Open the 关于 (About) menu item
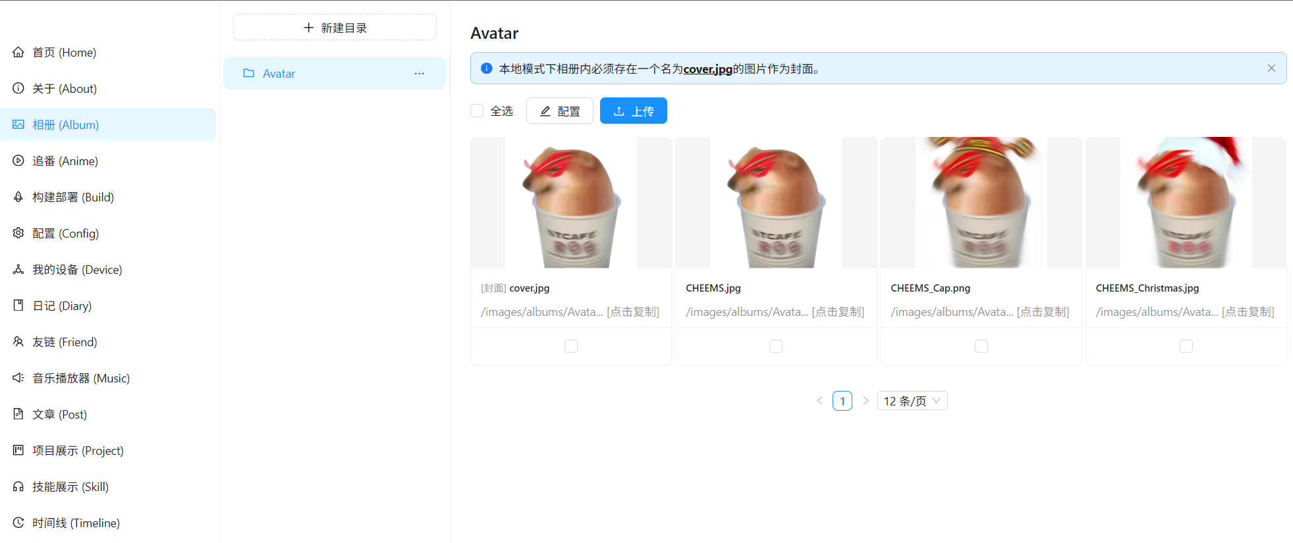 coord(108,88)
